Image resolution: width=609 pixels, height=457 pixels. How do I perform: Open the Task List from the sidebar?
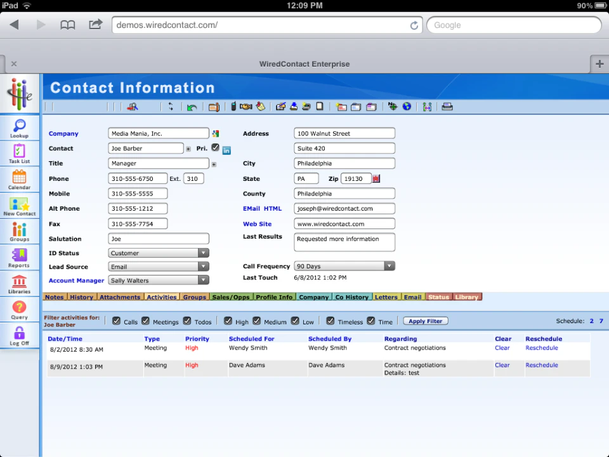point(19,154)
